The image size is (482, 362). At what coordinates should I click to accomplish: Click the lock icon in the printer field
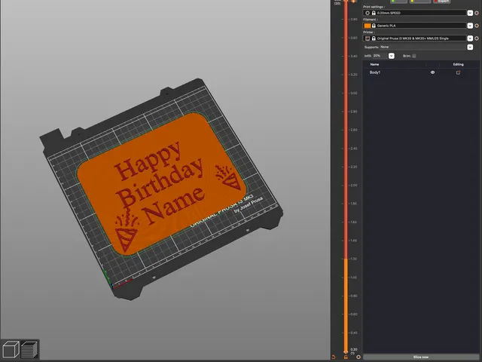374,38
